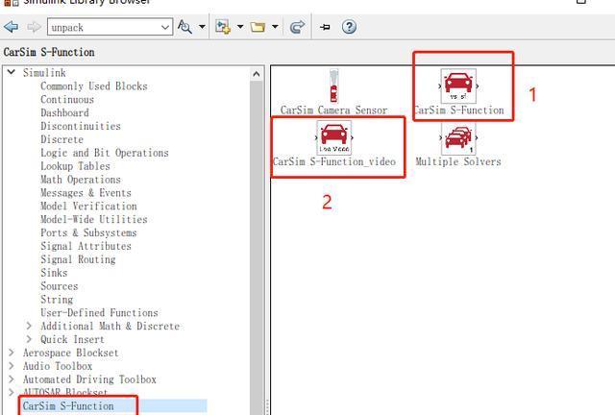Screen dimensions: 615x415
Task: Select the Signal Routing library
Action: point(78,259)
